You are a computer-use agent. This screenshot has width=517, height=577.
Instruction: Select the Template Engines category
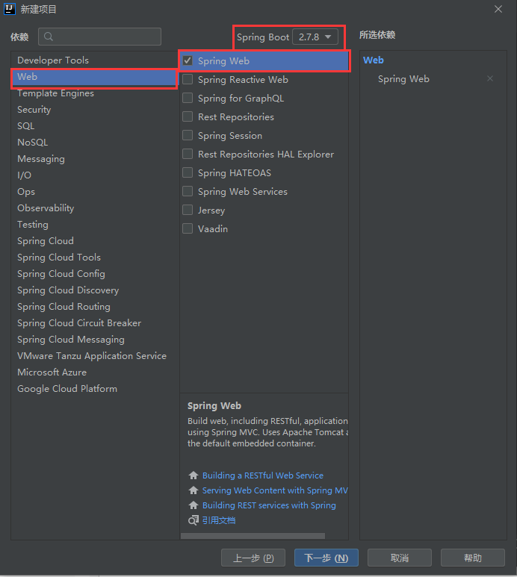coord(56,93)
